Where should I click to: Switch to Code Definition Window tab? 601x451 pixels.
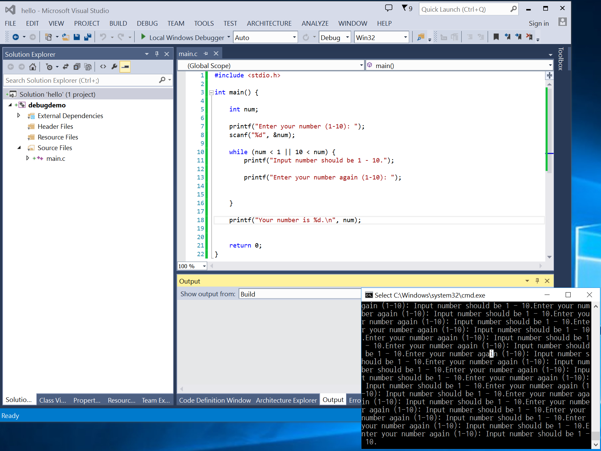[x=215, y=400]
